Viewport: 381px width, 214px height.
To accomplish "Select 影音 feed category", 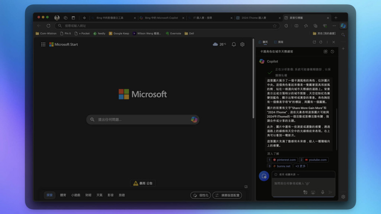I will click(x=111, y=195).
